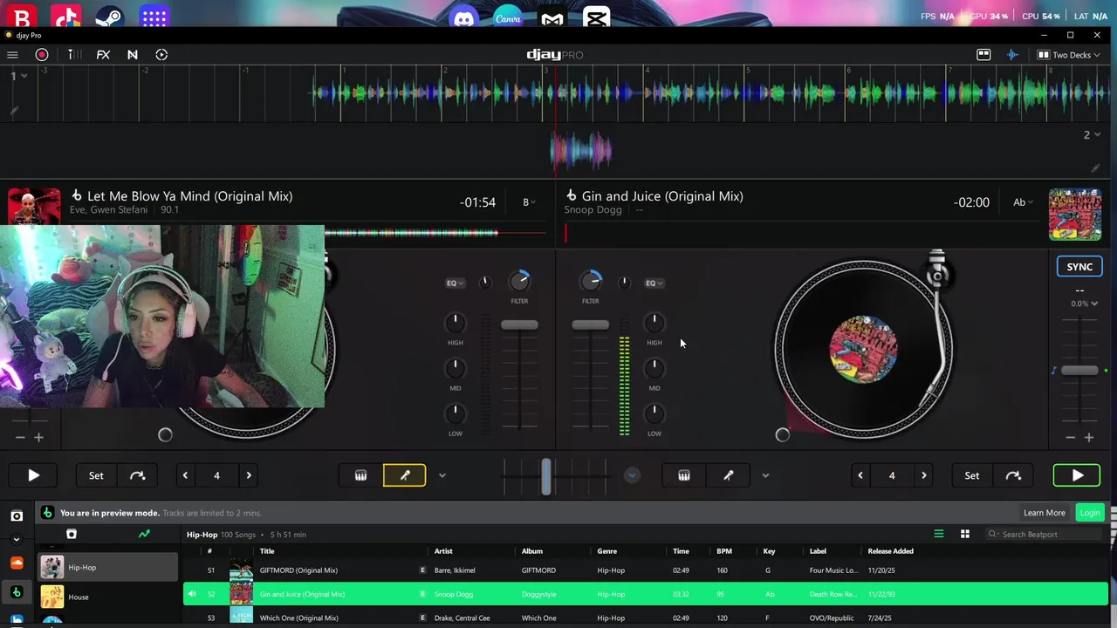Click the Gin and Juice album art thumbnail

click(x=1075, y=215)
